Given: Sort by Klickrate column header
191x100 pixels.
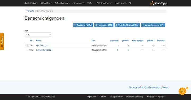Looking at the screenshot, I should (x=161, y=41).
